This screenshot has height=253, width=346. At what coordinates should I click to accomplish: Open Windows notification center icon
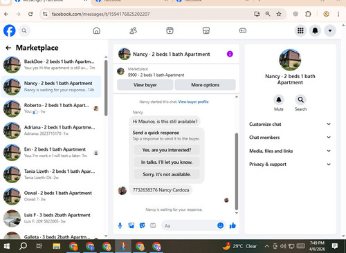pyautogui.click(x=335, y=246)
